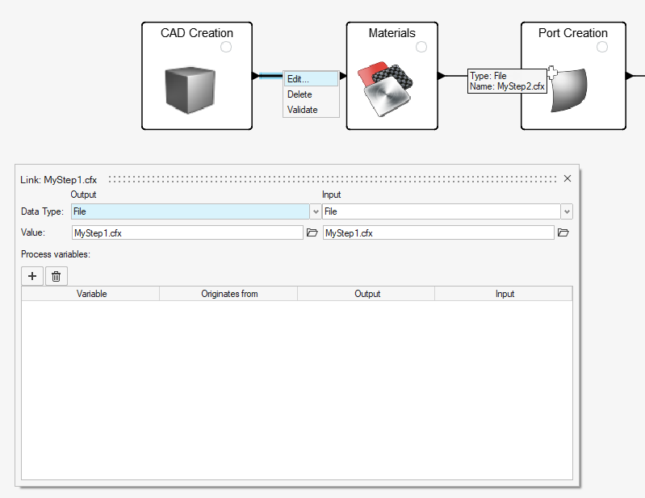Click the Output value MyStep1.cfx field
This screenshot has height=498, width=645.
click(x=187, y=232)
